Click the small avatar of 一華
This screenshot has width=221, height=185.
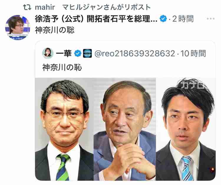(x=48, y=53)
